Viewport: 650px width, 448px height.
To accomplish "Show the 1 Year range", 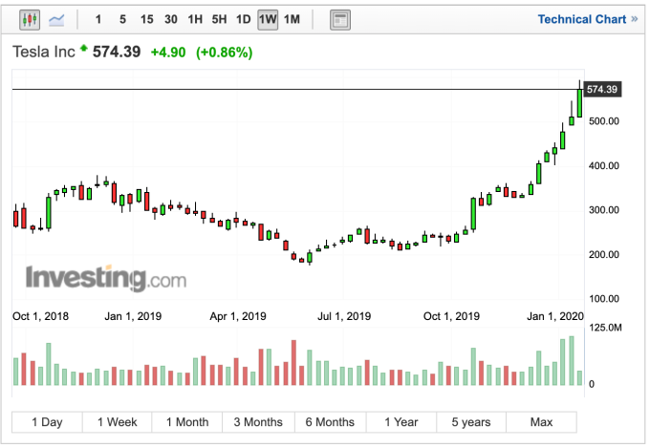I will point(401,422).
